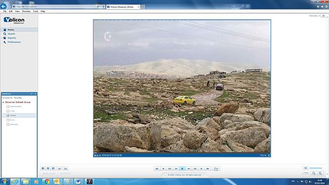Image resolution: width=329 pixels, height=185 pixels.
Task: Open the Tools menu
Action: tap(36, 11)
